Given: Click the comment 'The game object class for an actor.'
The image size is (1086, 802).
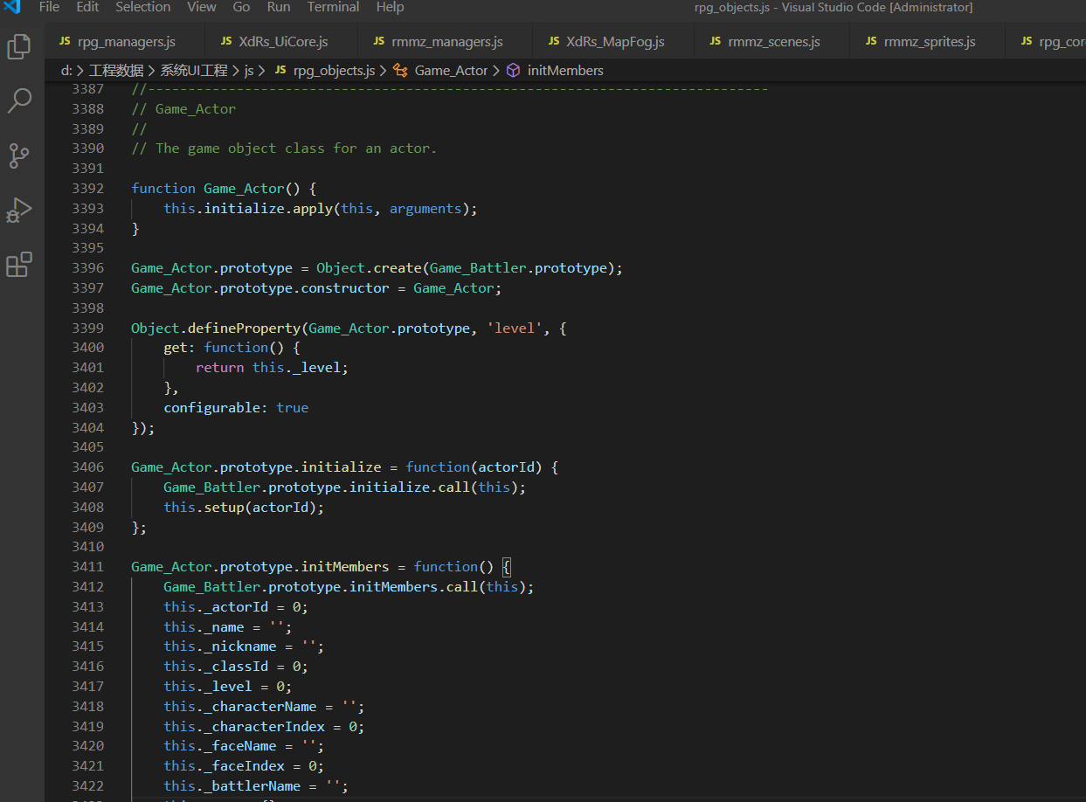Looking at the screenshot, I should pyautogui.click(x=296, y=149).
